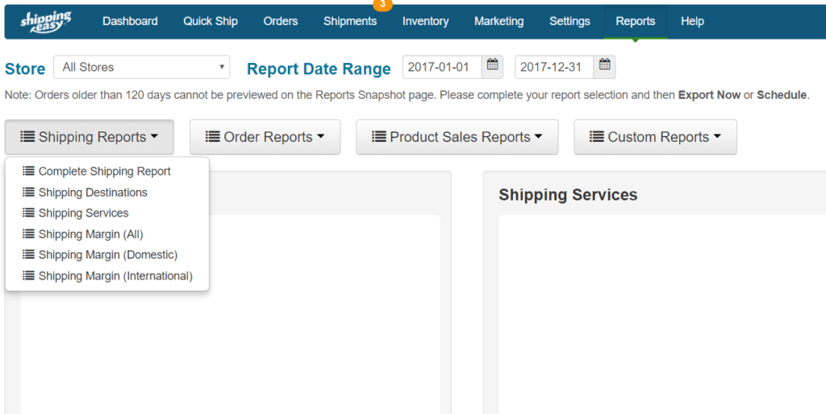The height and width of the screenshot is (414, 826).
Task: Click list icon beside Shipping Margin (Domestic)
Action: point(28,254)
